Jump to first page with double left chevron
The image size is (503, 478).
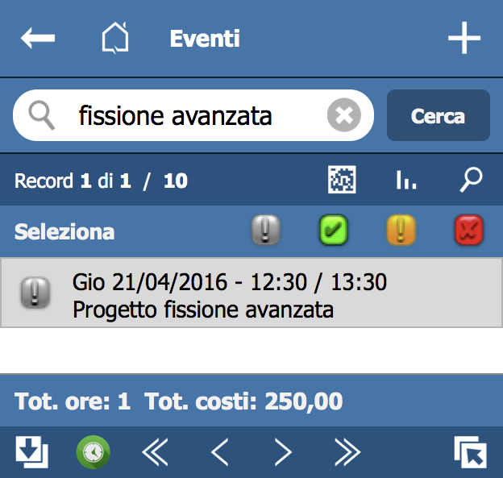tap(155, 451)
